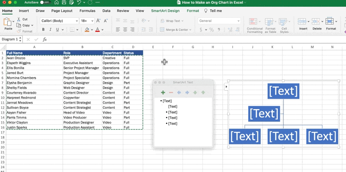346x172 pixels.
Task: Open the Insert tab
Action: point(24,10)
